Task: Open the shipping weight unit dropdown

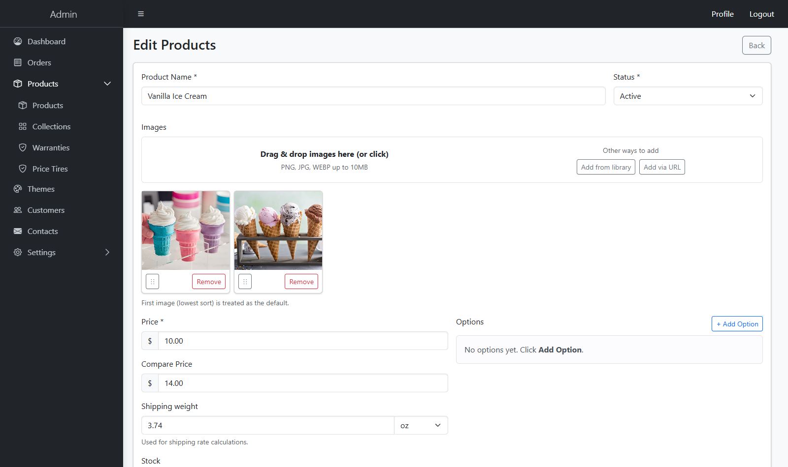Action: pos(421,425)
